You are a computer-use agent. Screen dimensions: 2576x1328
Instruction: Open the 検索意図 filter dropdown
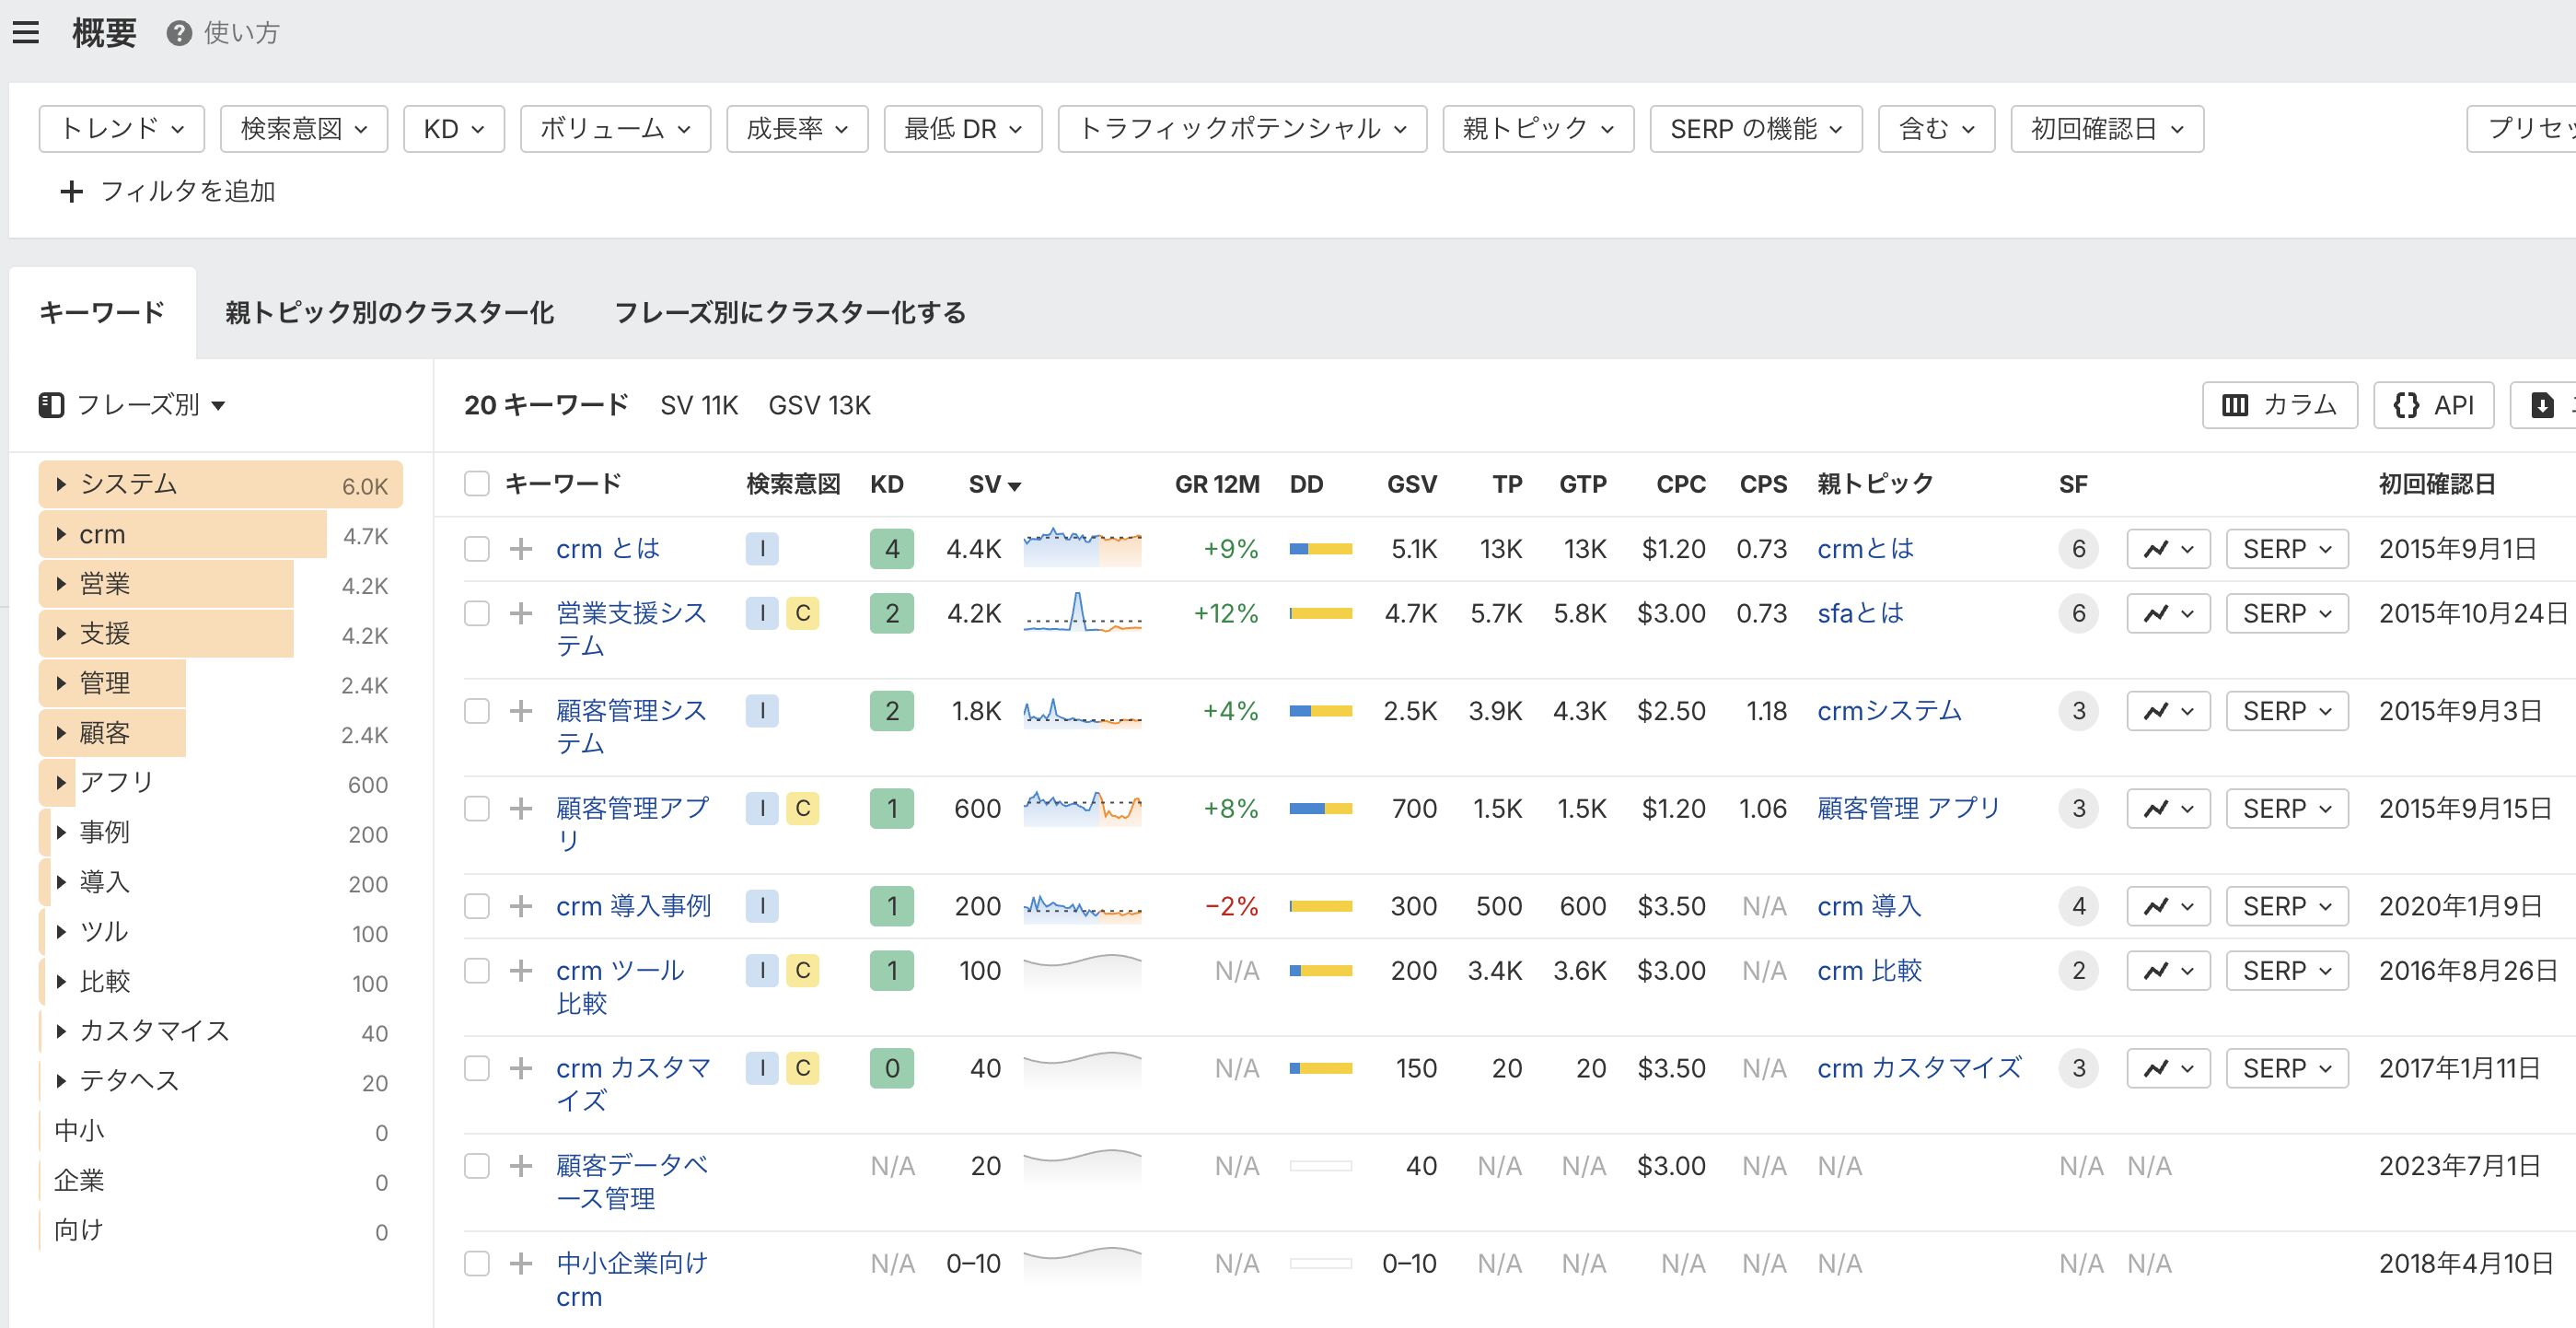pos(303,129)
